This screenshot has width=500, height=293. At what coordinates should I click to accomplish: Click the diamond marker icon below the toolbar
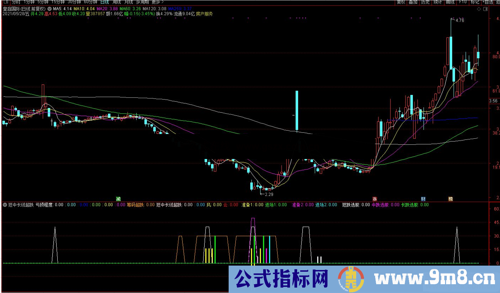[479, 9]
